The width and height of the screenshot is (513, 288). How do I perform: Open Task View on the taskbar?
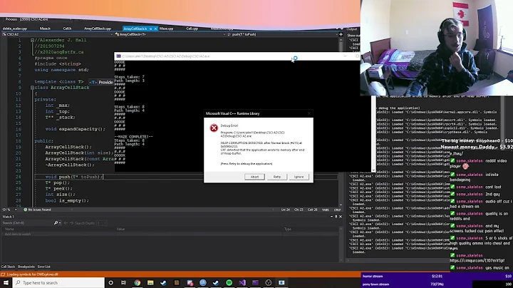click(x=124, y=283)
